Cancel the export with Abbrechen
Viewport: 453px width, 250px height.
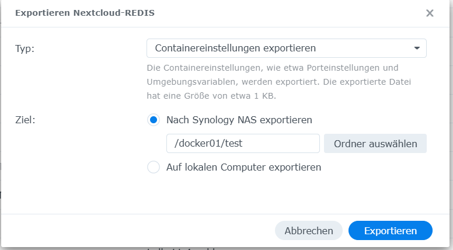pos(308,231)
